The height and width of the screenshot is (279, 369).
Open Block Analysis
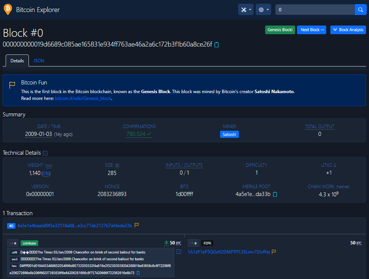click(x=348, y=30)
